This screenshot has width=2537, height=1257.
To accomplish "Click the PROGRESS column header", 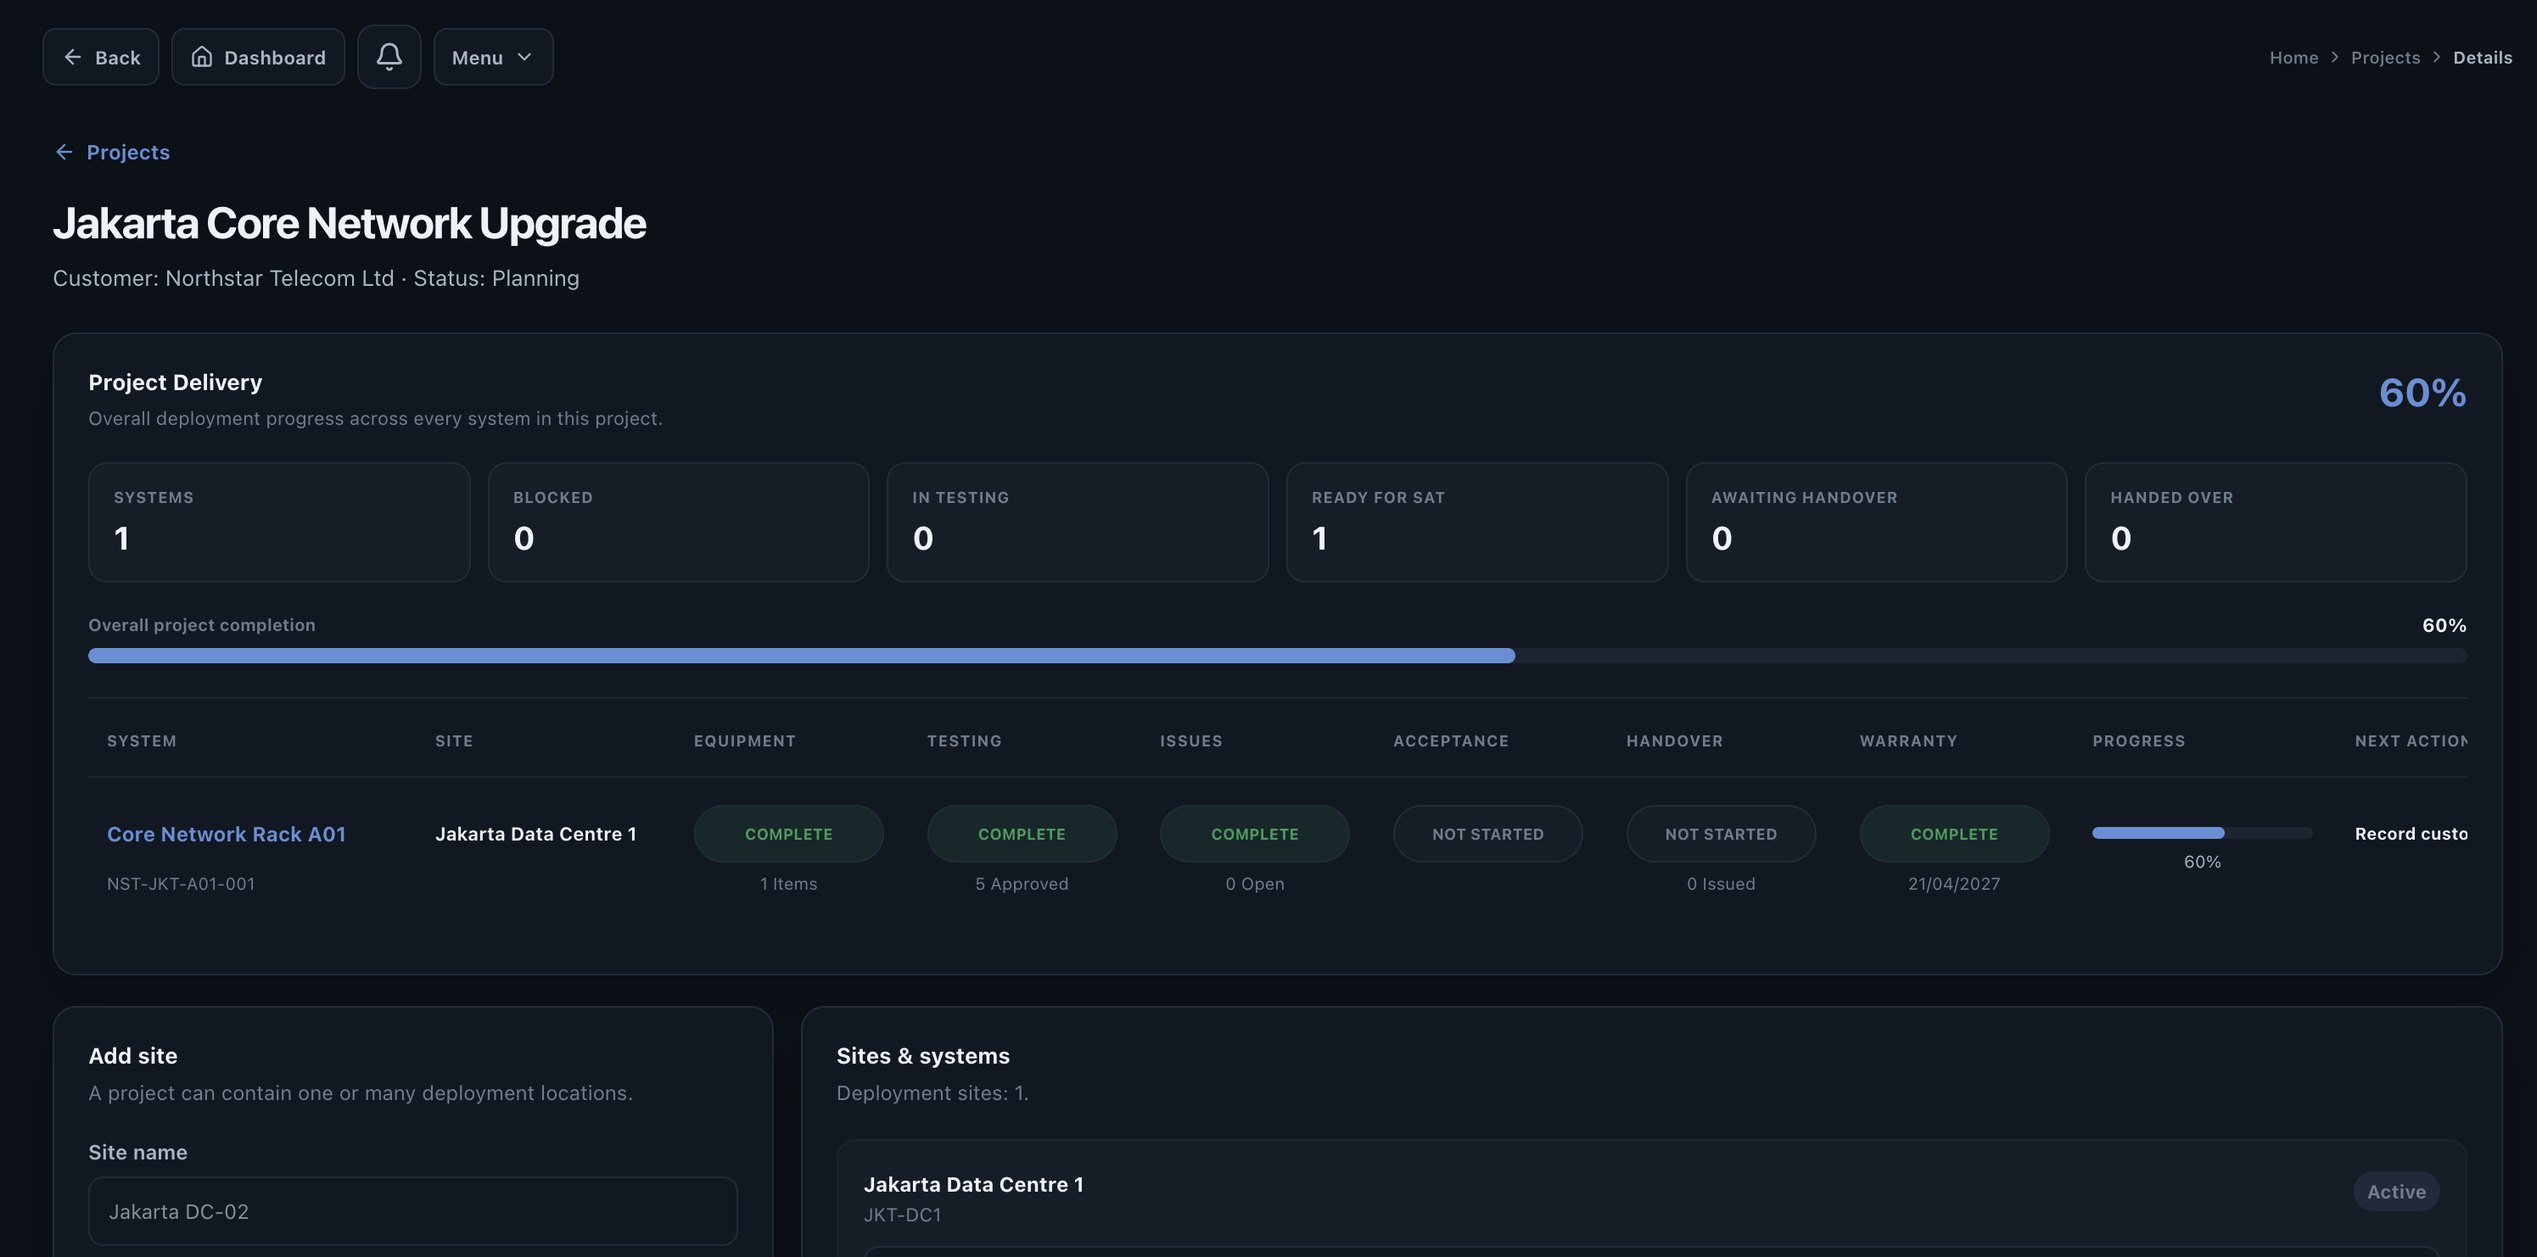I will (x=2138, y=740).
